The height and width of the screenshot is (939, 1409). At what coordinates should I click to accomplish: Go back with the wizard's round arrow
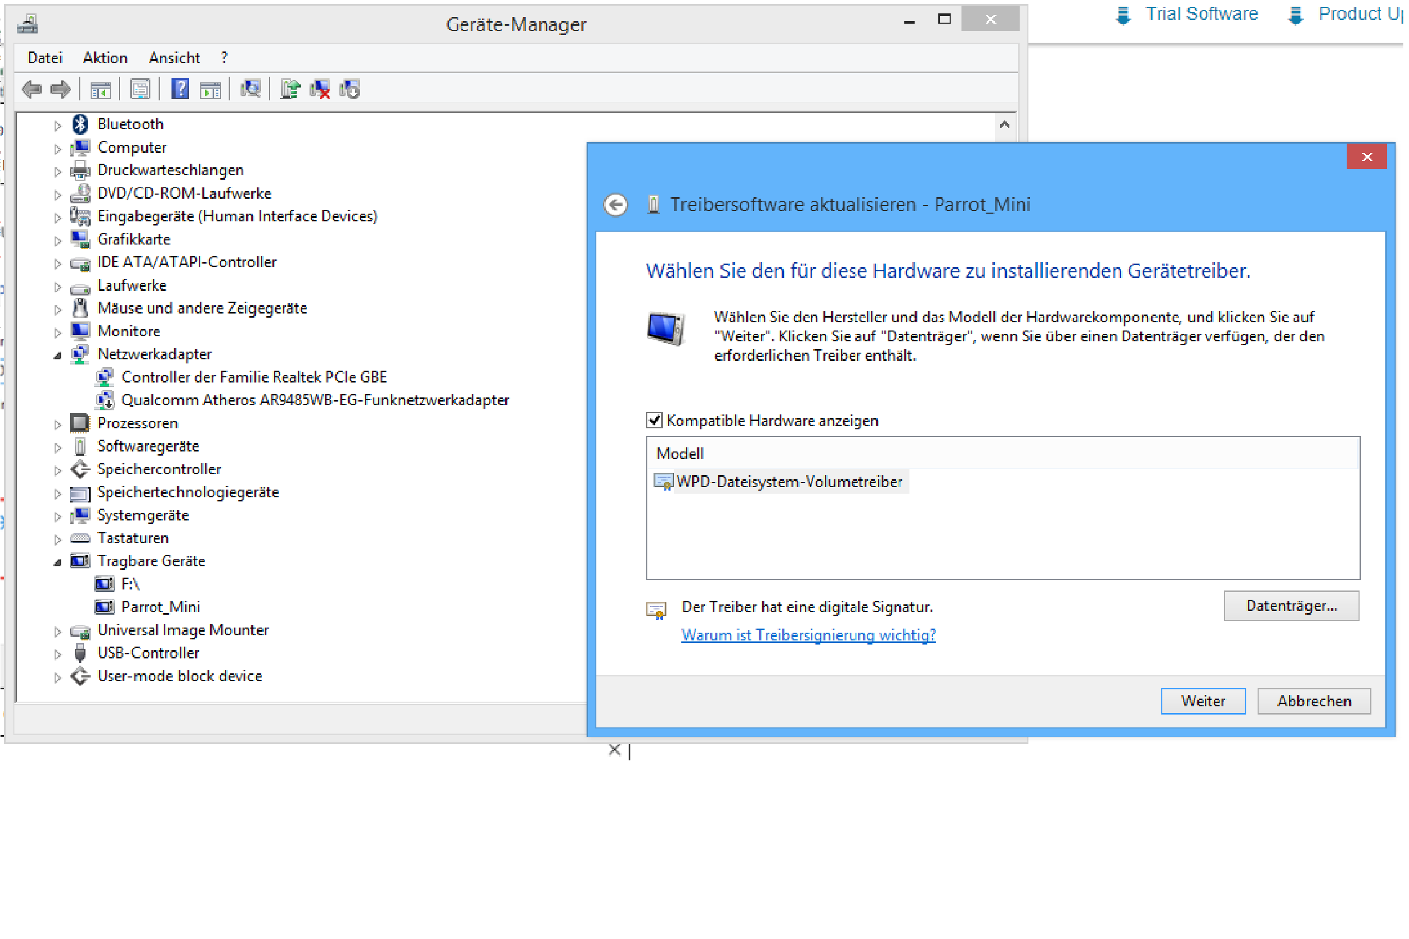click(x=616, y=205)
